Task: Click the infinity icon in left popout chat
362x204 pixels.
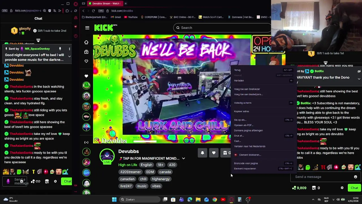Action: [x=38, y=181]
